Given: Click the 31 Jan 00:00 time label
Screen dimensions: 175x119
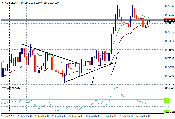Looking at the screenshot, I should [x=93, y=116].
